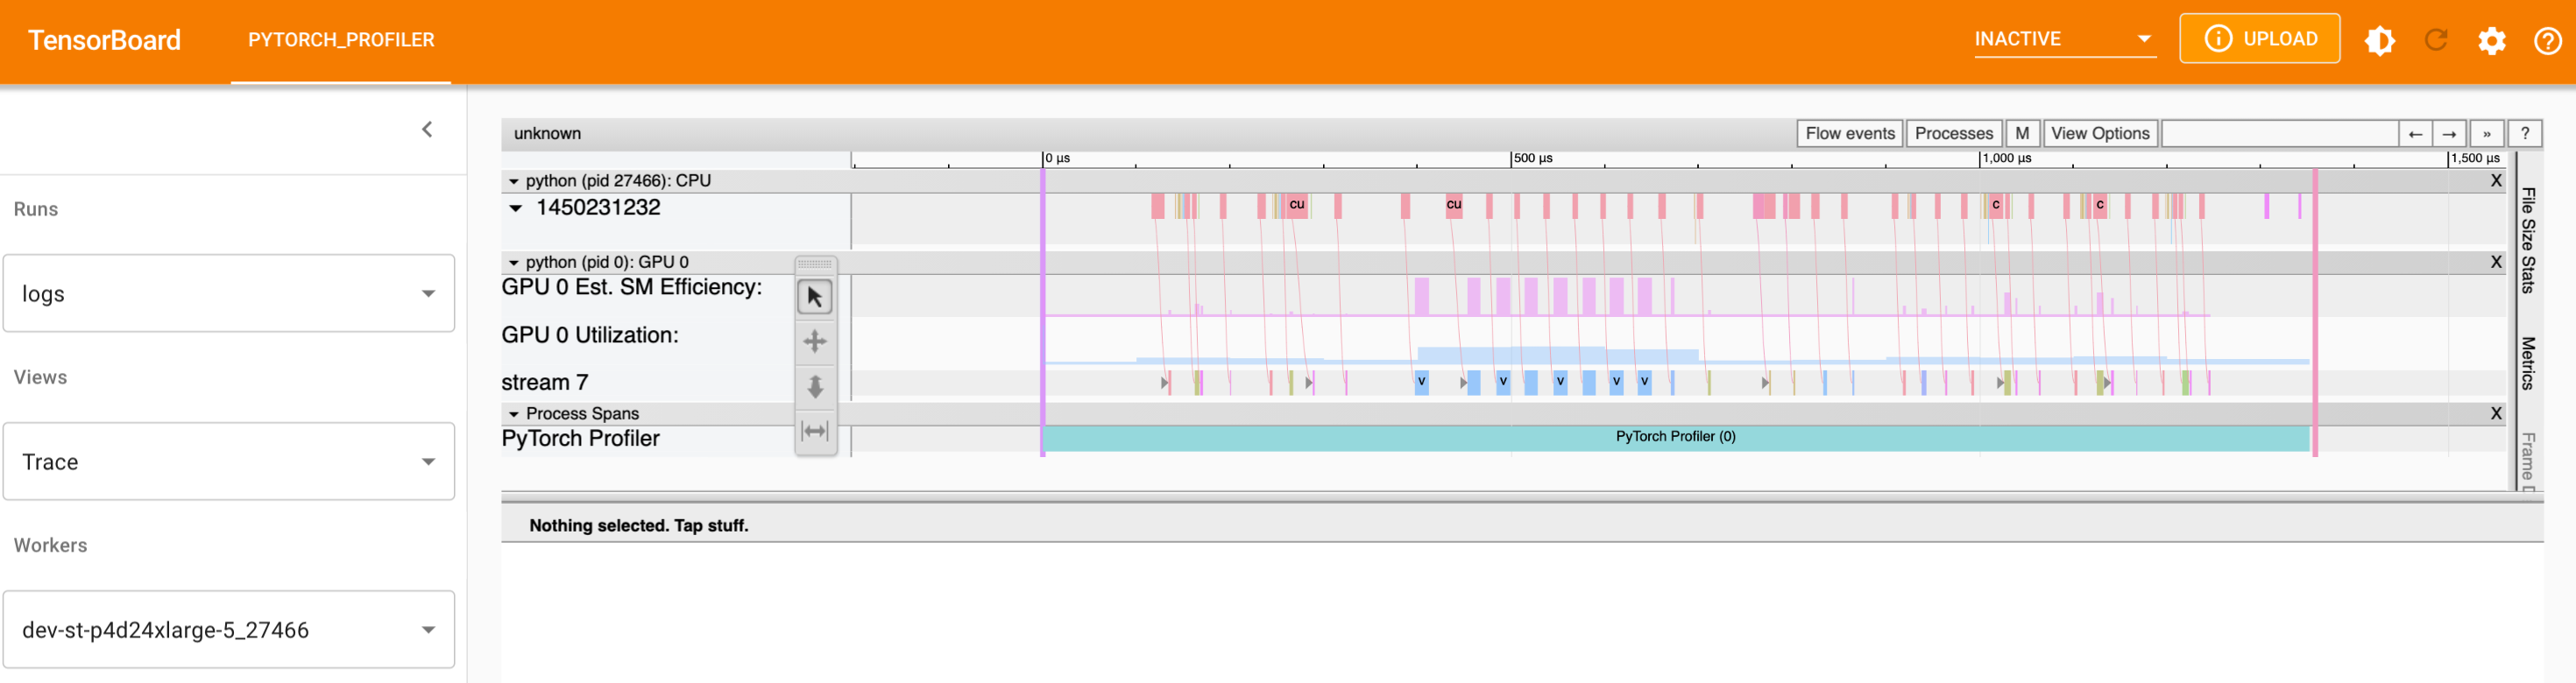Switch to the PYTORCH_PROFILER tab
The width and height of the screenshot is (2576, 683).
(341, 40)
